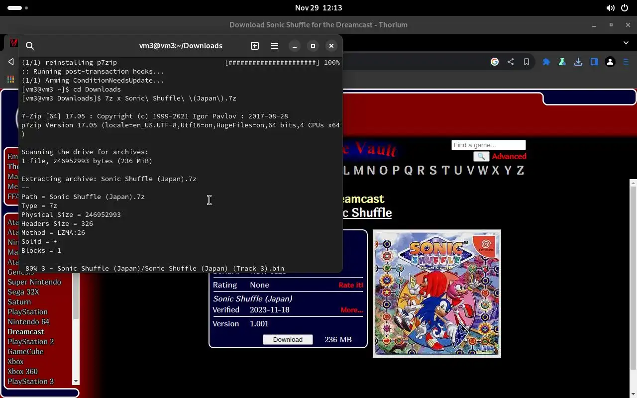Screen dimensions: 637x398
Task: Click the page's vertical scrollbar
Action: pyautogui.click(x=633, y=279)
